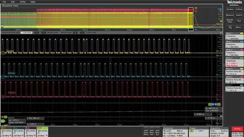Toggle the Ch 4 channel badge

42,132
